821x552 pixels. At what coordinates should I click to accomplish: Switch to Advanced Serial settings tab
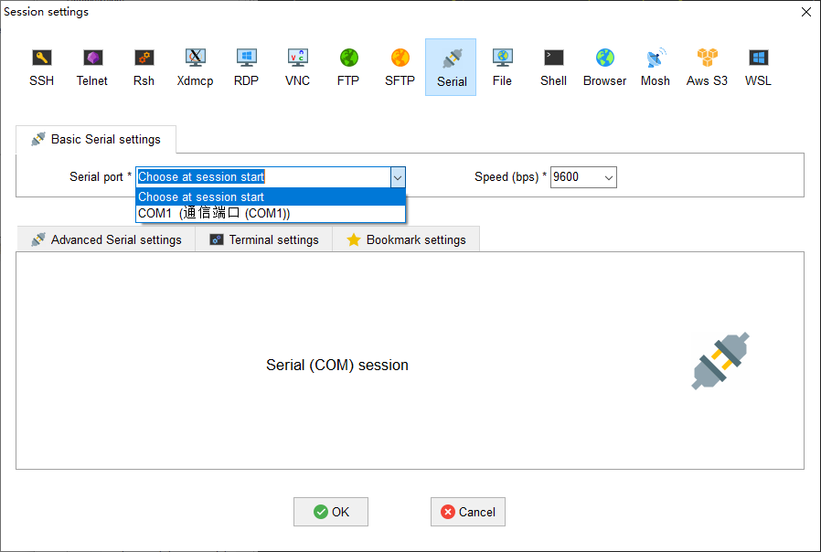[x=106, y=239]
